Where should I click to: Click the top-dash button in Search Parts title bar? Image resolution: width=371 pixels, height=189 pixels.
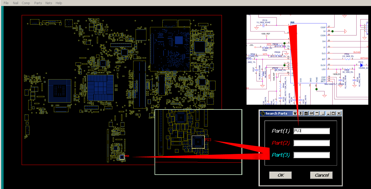click(317, 113)
